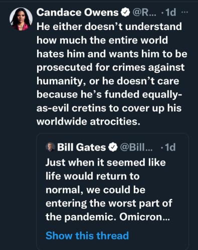
Task: Open the Bill Gates display name
Action: (82, 147)
